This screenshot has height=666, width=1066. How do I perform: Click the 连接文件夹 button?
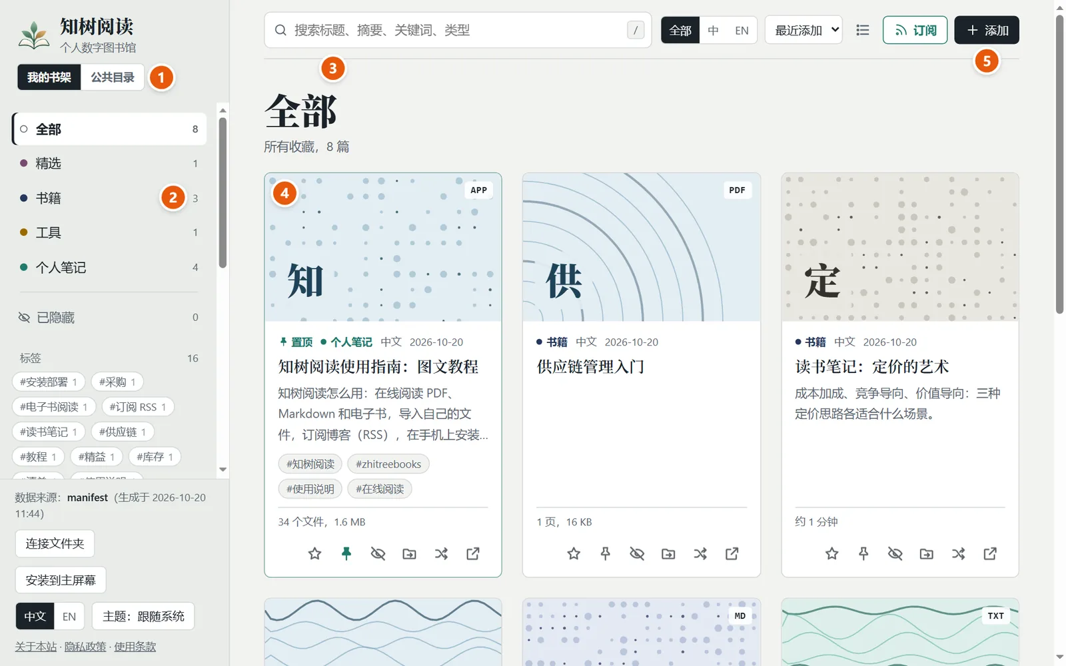(55, 543)
